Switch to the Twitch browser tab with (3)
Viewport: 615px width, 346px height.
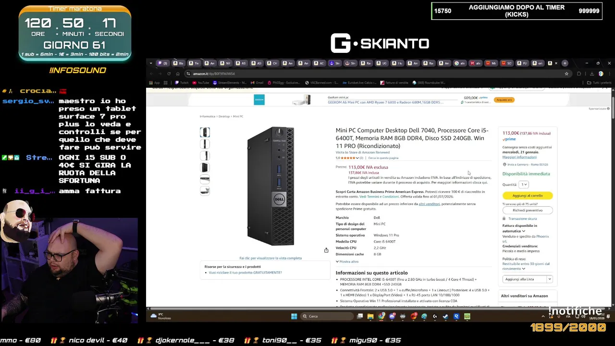(x=163, y=63)
